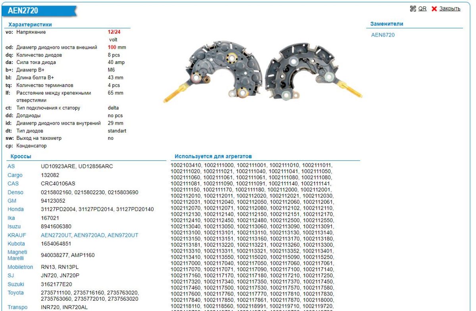
Task: Click the Характеристики section header
Action: (x=30, y=25)
